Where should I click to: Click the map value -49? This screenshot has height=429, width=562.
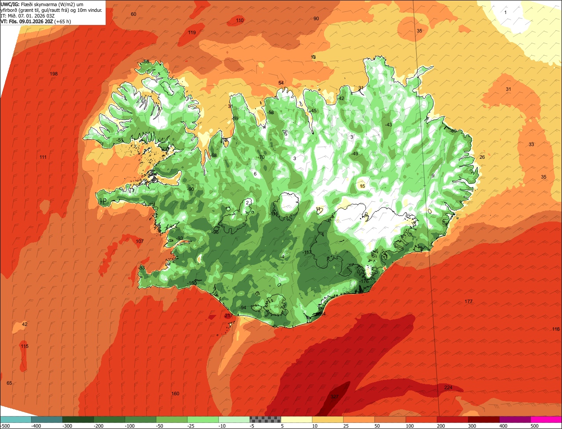tap(355, 154)
